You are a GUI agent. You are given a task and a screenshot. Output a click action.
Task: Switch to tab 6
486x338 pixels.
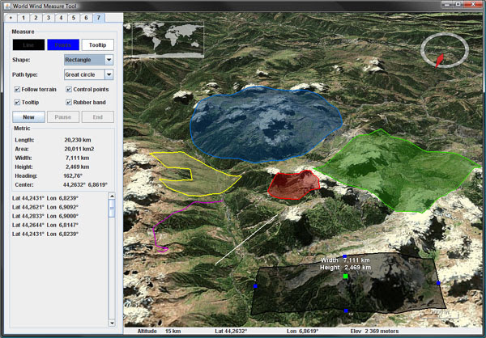pyautogui.click(x=86, y=18)
